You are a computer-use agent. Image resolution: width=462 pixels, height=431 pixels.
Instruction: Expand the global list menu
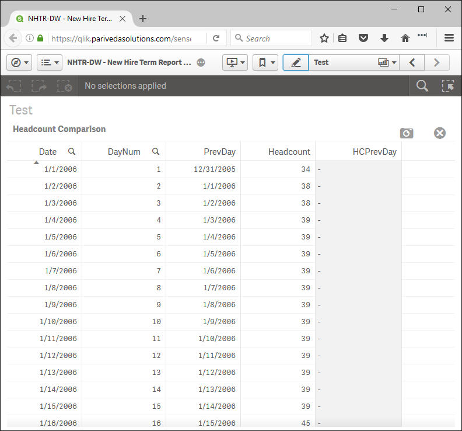tap(49, 62)
